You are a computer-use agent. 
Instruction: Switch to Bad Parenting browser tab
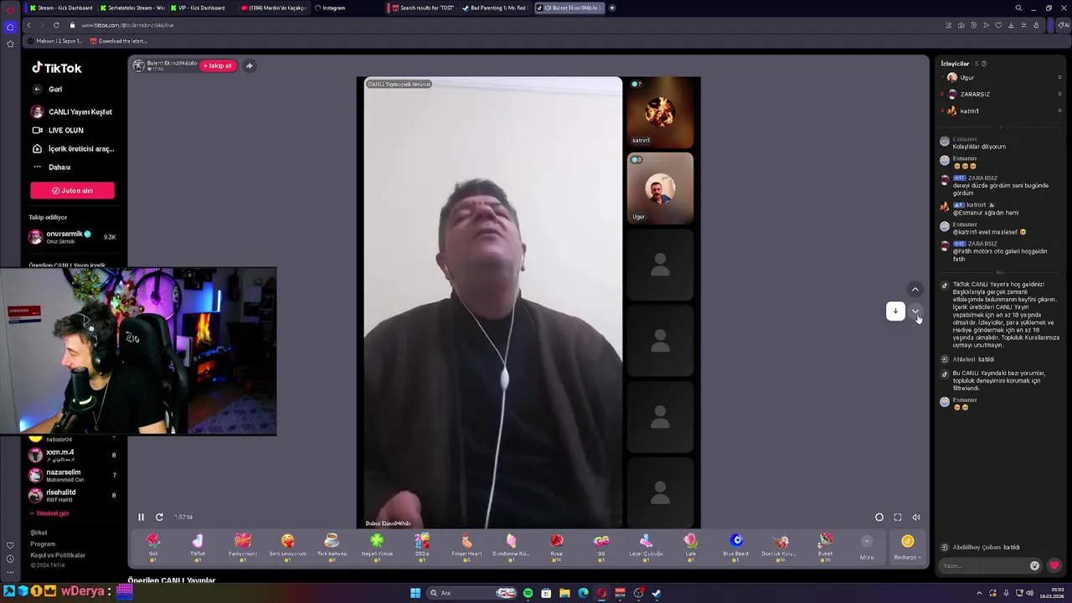(496, 8)
